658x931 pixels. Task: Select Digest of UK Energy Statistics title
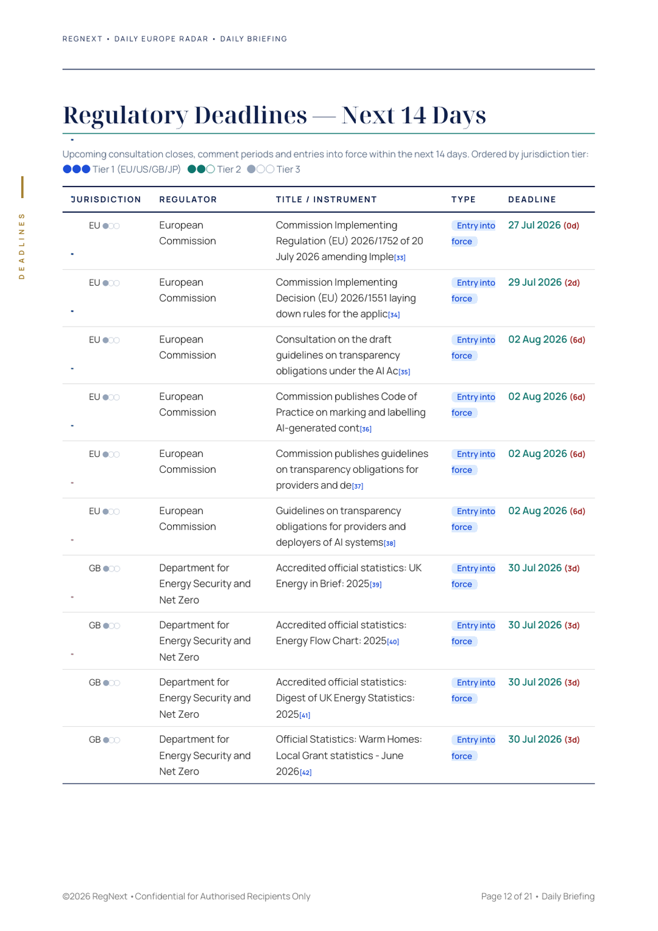(x=345, y=698)
